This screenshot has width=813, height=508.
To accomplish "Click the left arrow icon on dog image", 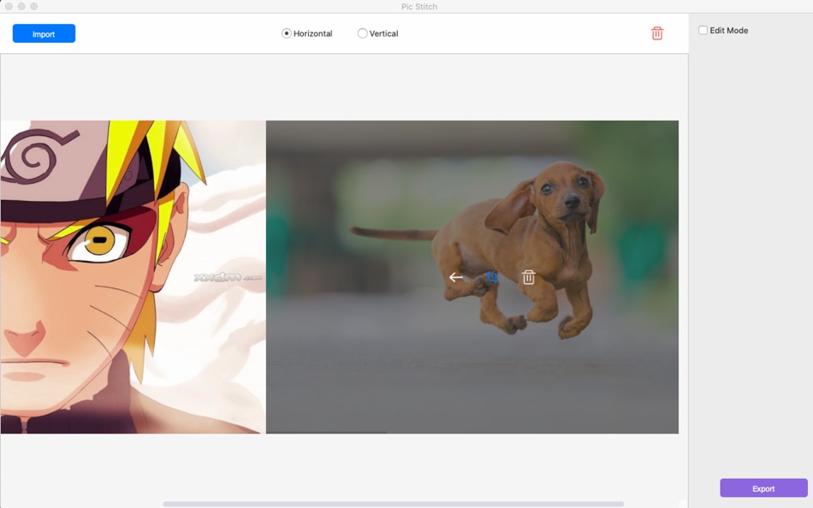I will [x=456, y=277].
